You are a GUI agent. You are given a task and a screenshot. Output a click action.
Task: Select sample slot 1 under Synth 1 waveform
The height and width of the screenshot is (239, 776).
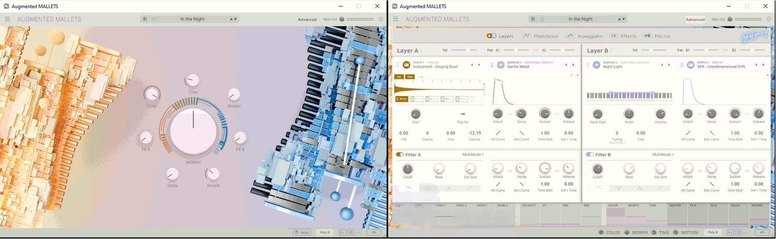pos(402,99)
